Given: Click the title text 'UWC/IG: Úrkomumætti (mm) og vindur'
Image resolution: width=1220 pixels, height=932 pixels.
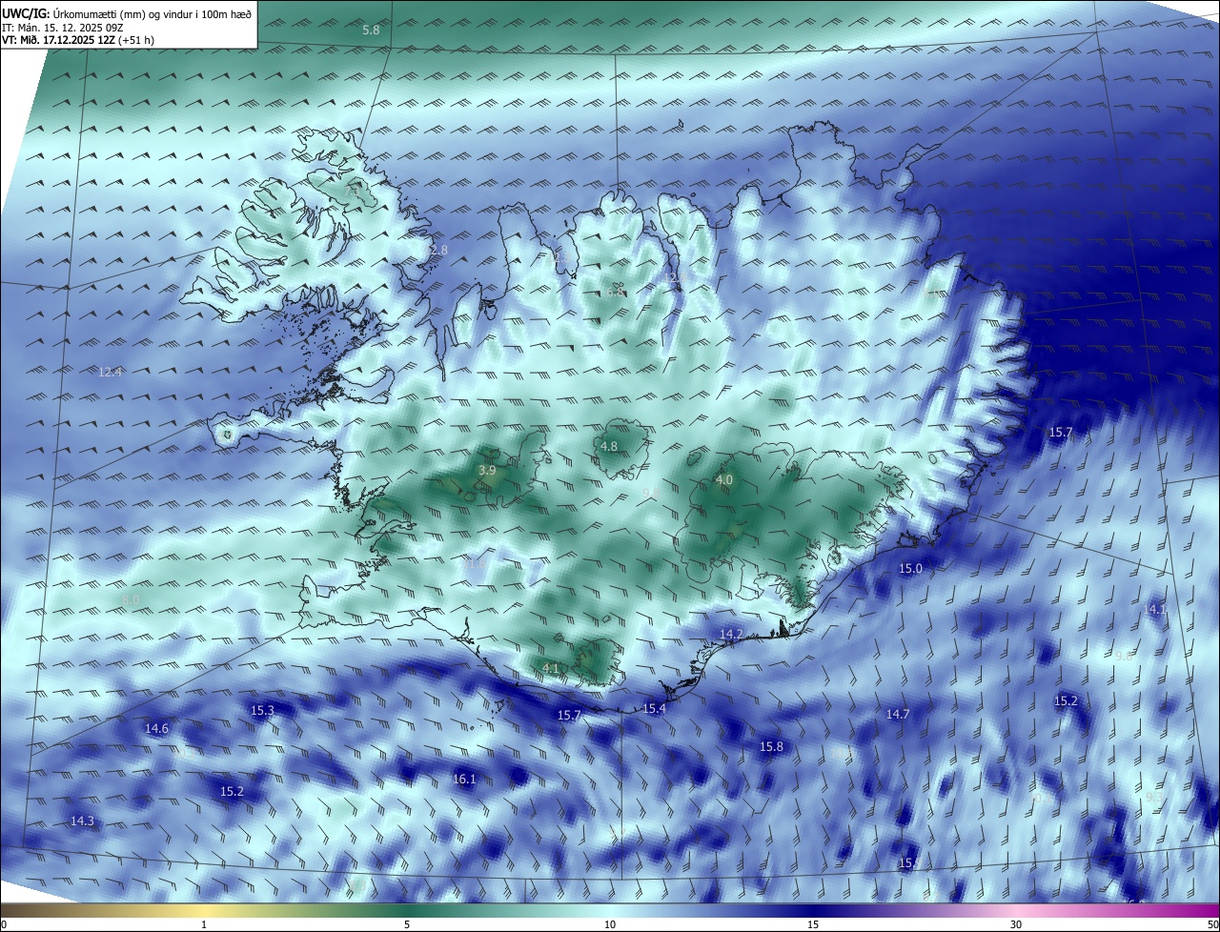Looking at the screenshot, I should tap(128, 13).
